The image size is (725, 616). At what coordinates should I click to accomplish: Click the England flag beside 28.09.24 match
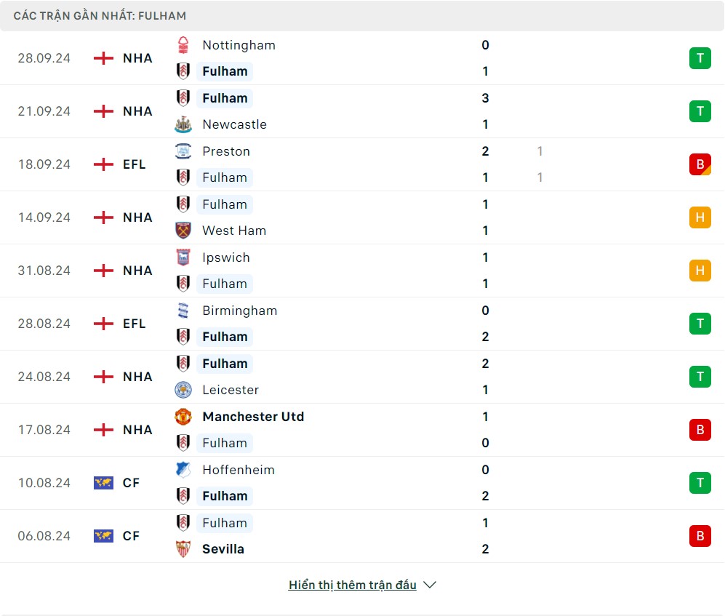[x=104, y=58]
